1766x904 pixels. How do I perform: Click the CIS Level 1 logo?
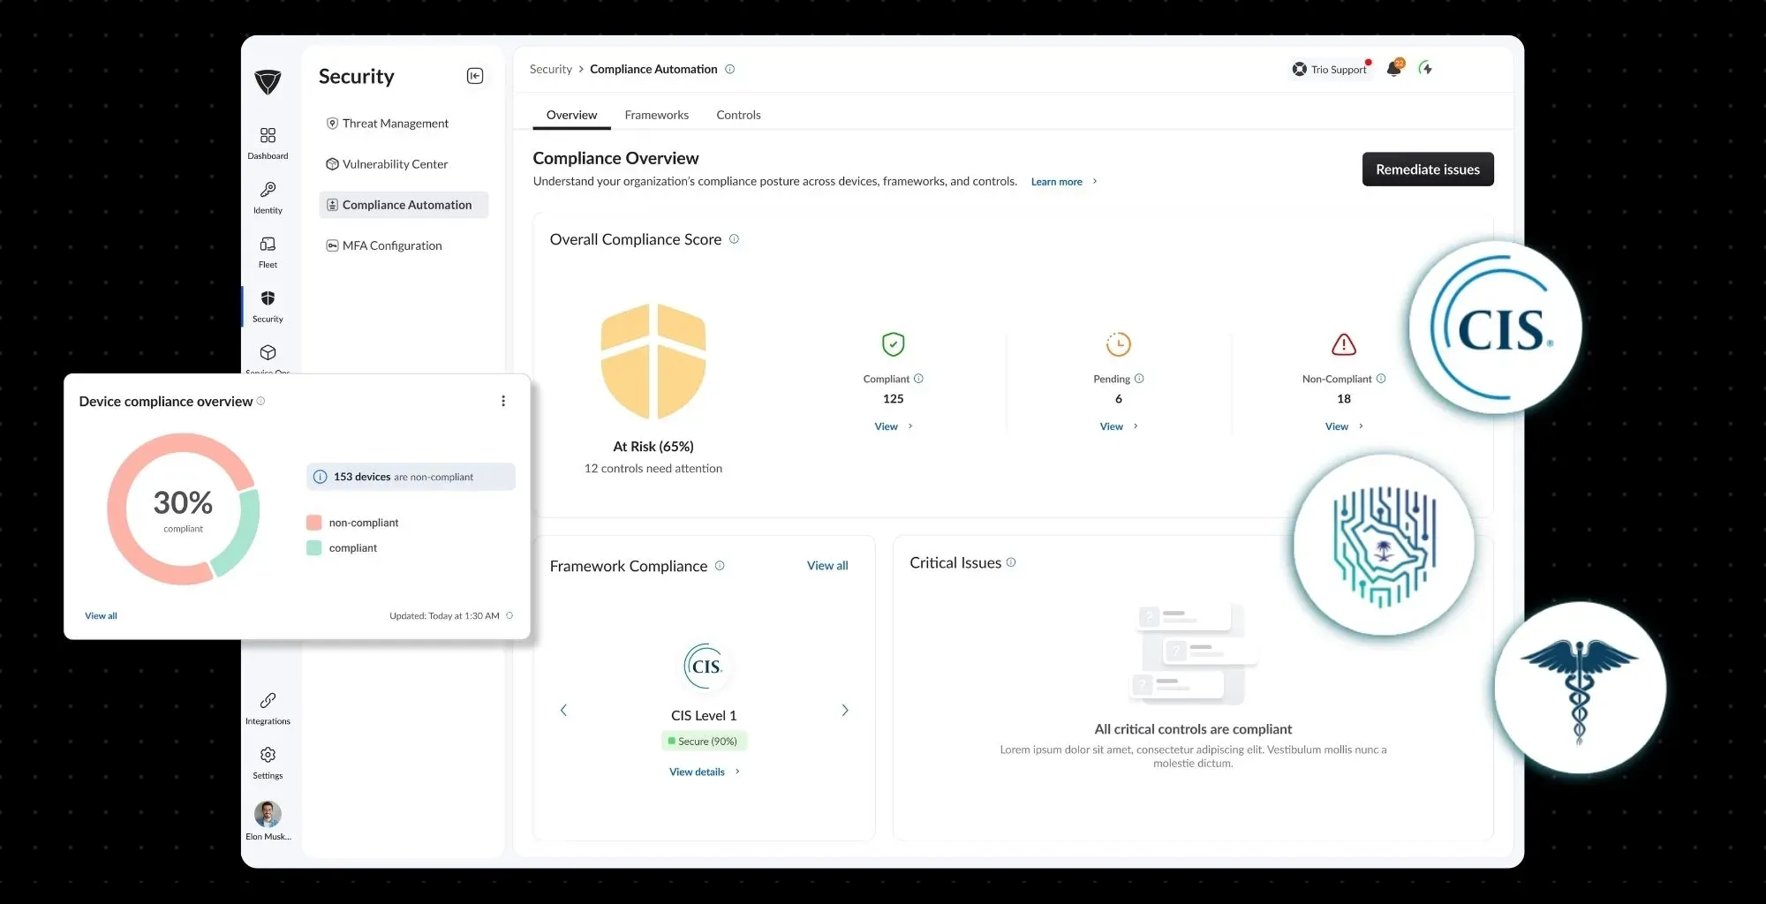click(x=704, y=667)
